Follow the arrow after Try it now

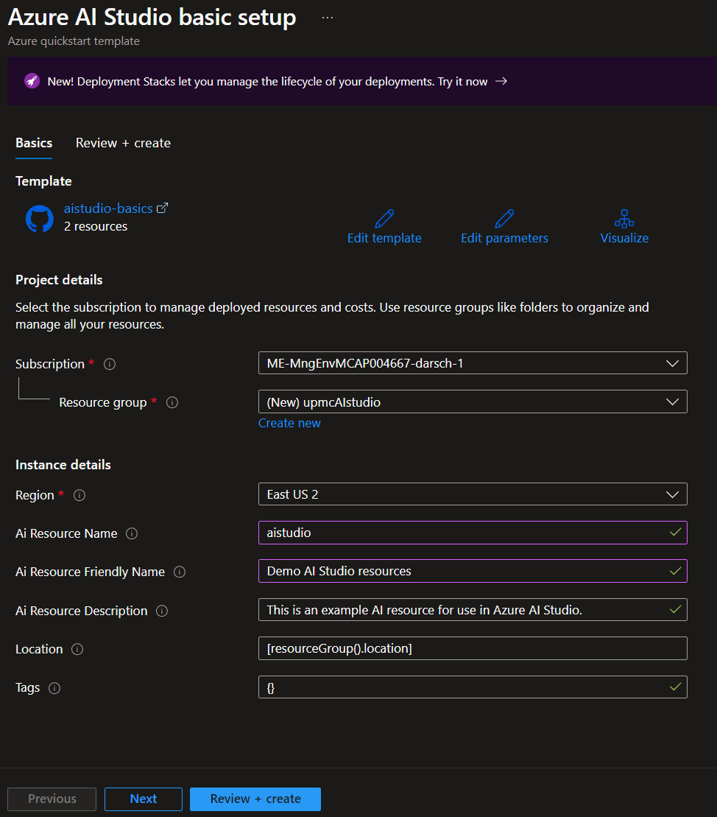(501, 81)
